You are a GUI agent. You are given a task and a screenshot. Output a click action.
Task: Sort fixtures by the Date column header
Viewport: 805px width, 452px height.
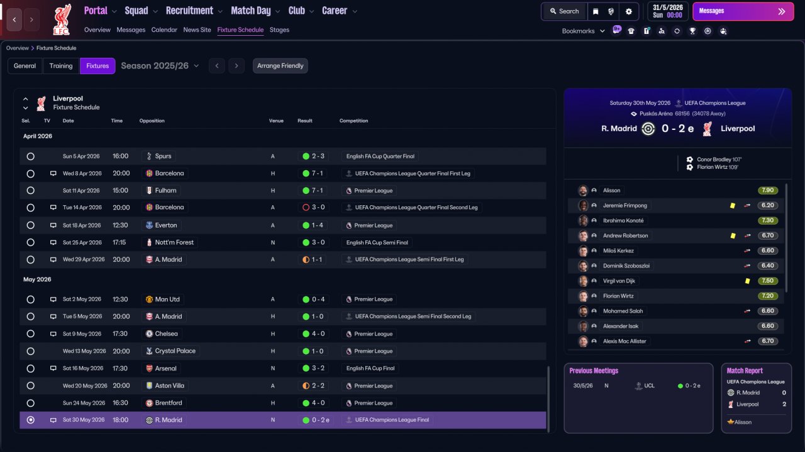tap(68, 121)
